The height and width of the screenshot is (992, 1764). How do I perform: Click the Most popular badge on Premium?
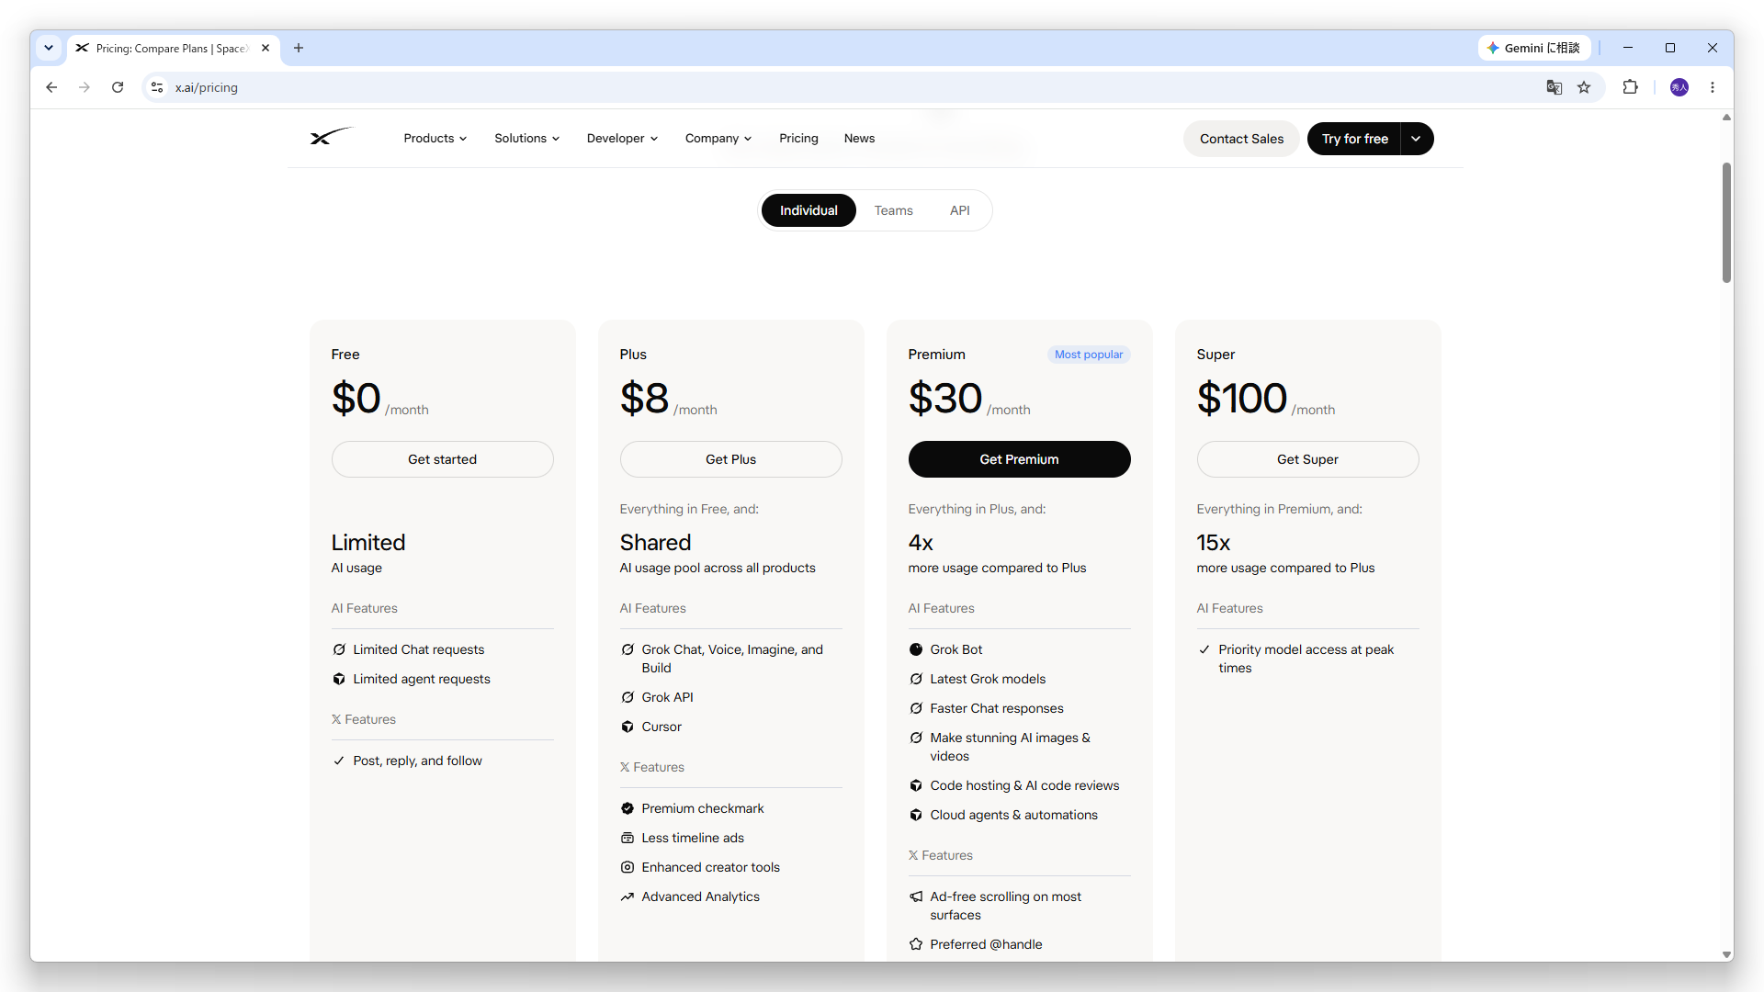pos(1089,355)
